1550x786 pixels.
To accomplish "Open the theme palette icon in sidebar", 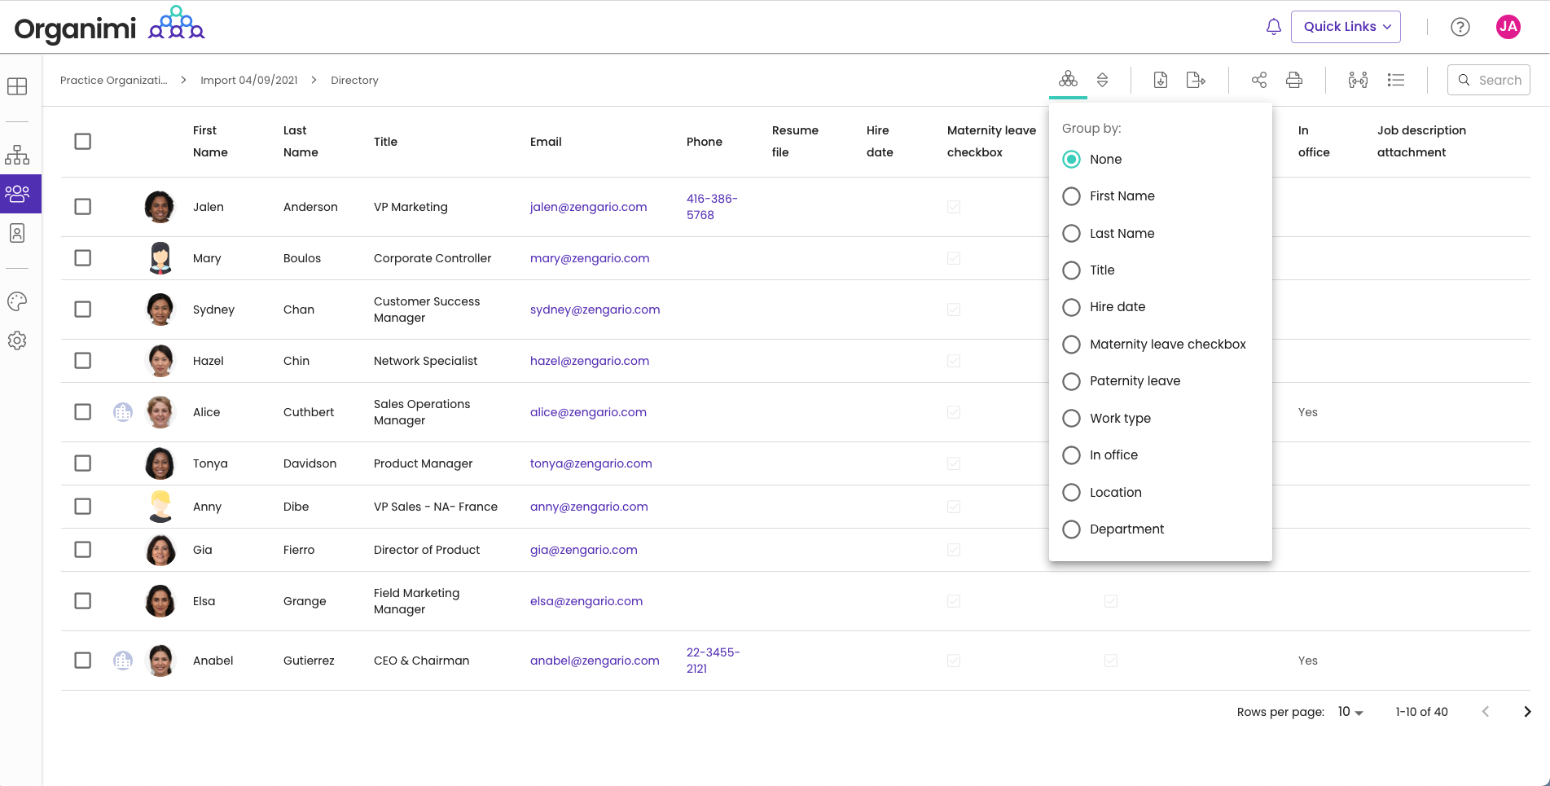I will pyautogui.click(x=17, y=301).
